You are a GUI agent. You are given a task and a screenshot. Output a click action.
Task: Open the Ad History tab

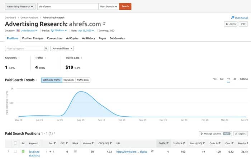click(x=89, y=38)
